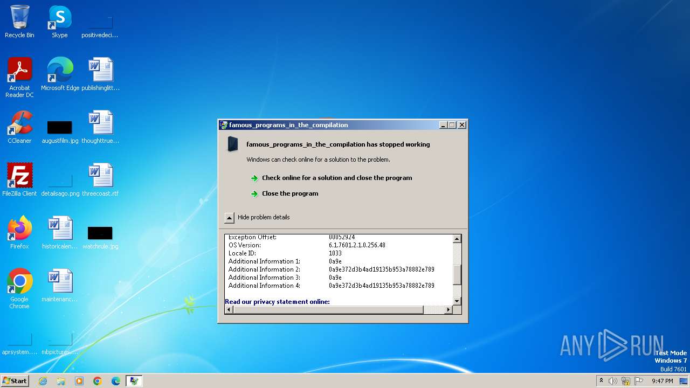Show hidden system tray icons

[x=601, y=381]
